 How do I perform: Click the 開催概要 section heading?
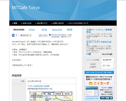pyautogui.click(x=17, y=76)
